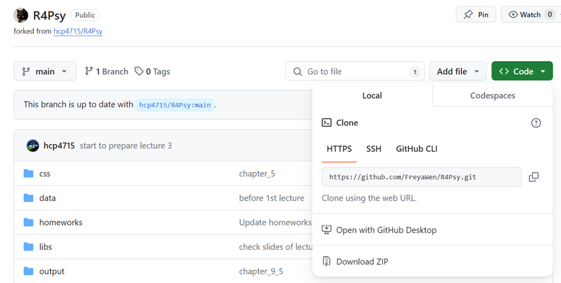This screenshot has width=561, height=283.
Task: Click the R4Psy repository owner avatar
Action: pos(21,15)
